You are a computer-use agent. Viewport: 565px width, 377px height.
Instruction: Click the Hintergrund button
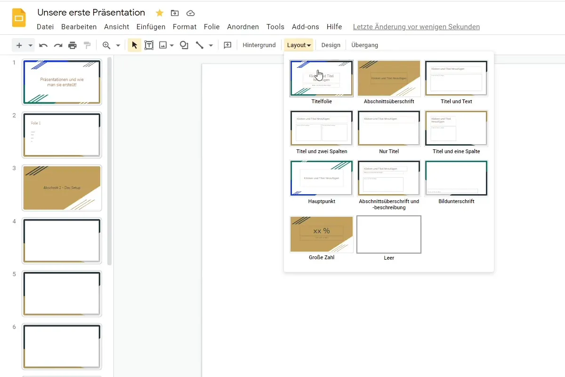pos(259,45)
